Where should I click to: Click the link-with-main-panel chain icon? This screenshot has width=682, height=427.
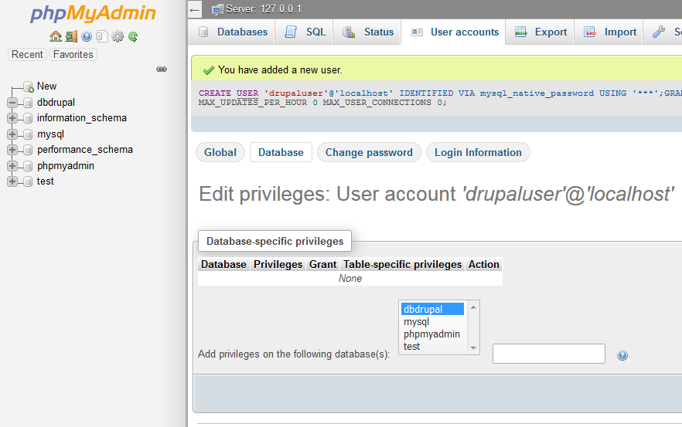click(x=162, y=69)
